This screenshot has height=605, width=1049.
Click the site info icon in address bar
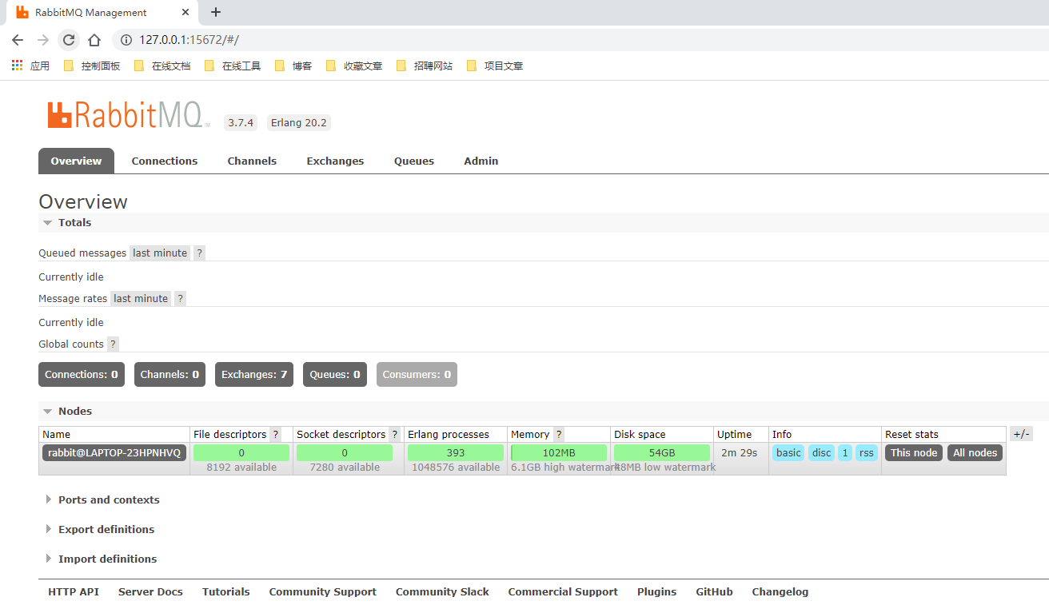[x=126, y=40]
